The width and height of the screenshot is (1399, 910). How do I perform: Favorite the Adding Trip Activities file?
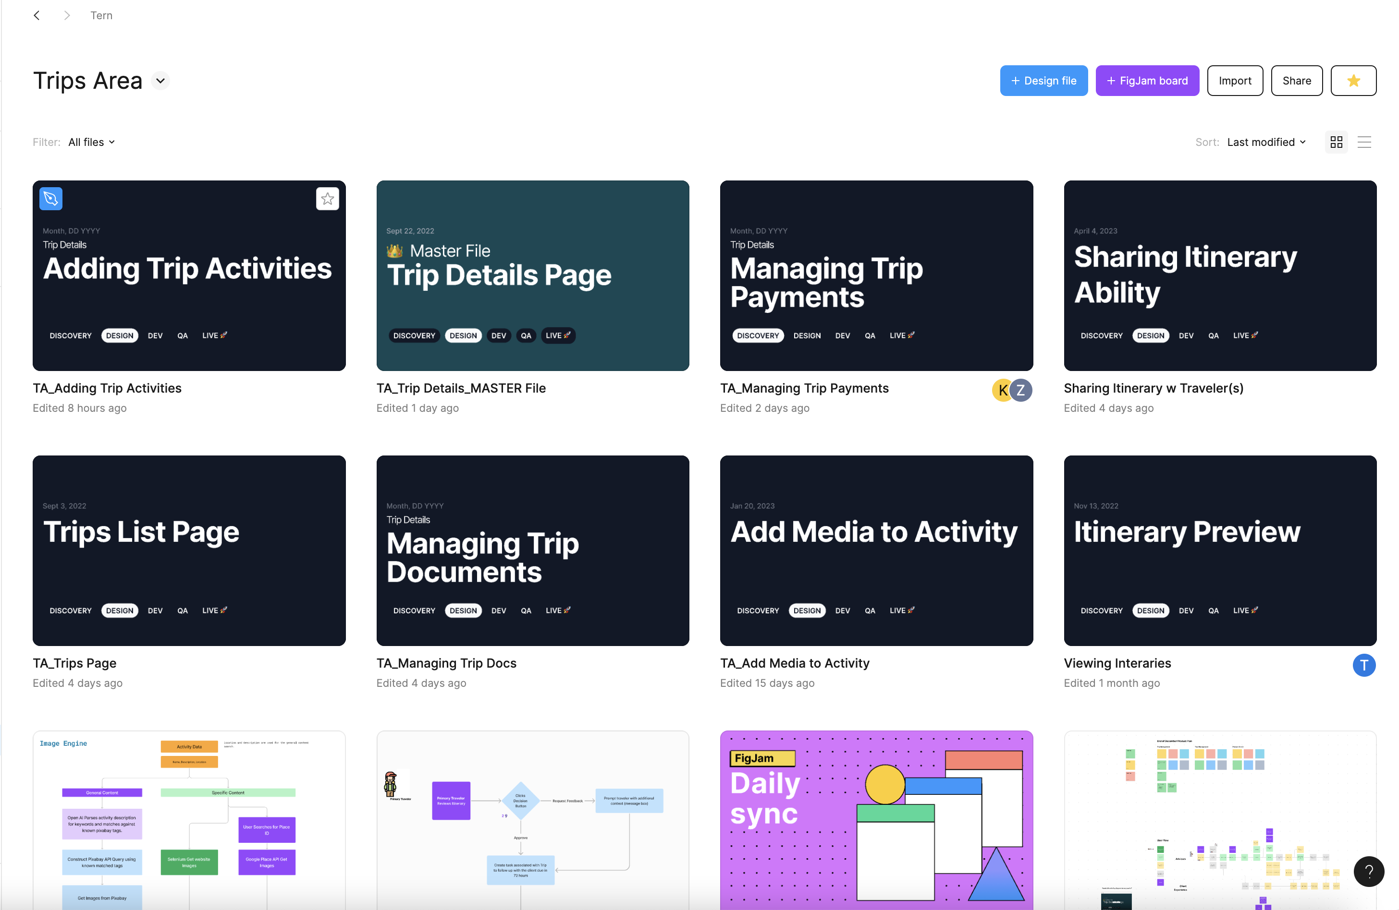pyautogui.click(x=328, y=198)
